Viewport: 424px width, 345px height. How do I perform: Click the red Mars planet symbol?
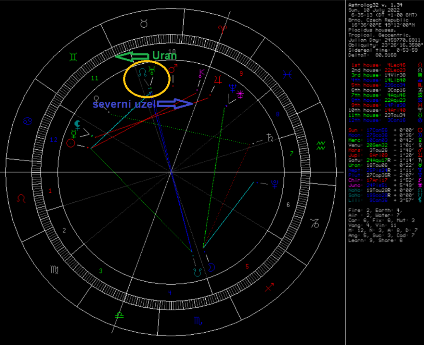coord(173,68)
